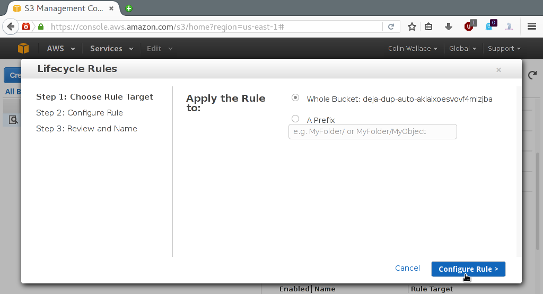Click the browser back arrow button
Viewport: 543px width, 294px height.
(11, 26)
